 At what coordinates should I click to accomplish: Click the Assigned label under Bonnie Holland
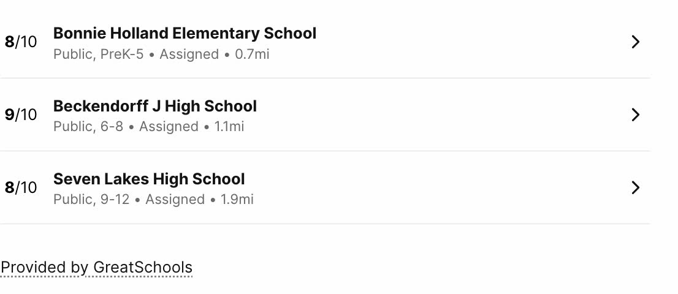[189, 55]
